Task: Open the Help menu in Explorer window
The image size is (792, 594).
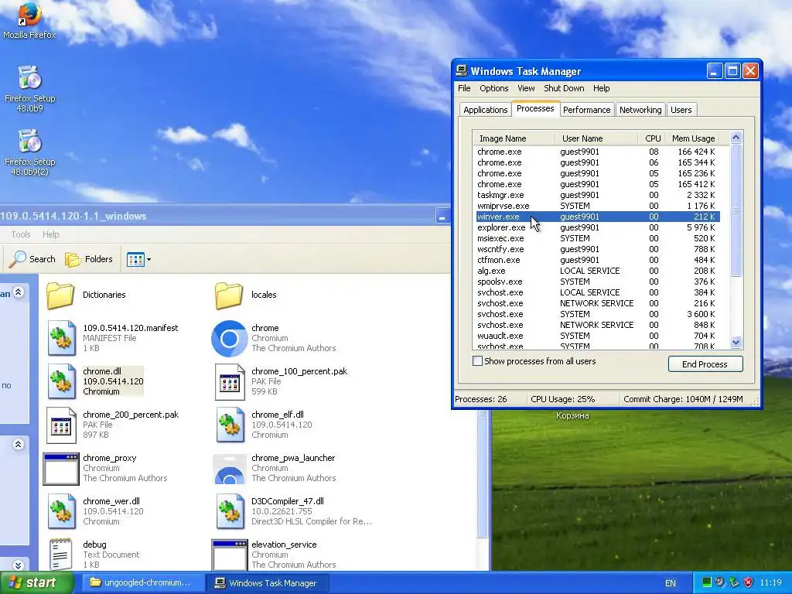Action: click(50, 234)
